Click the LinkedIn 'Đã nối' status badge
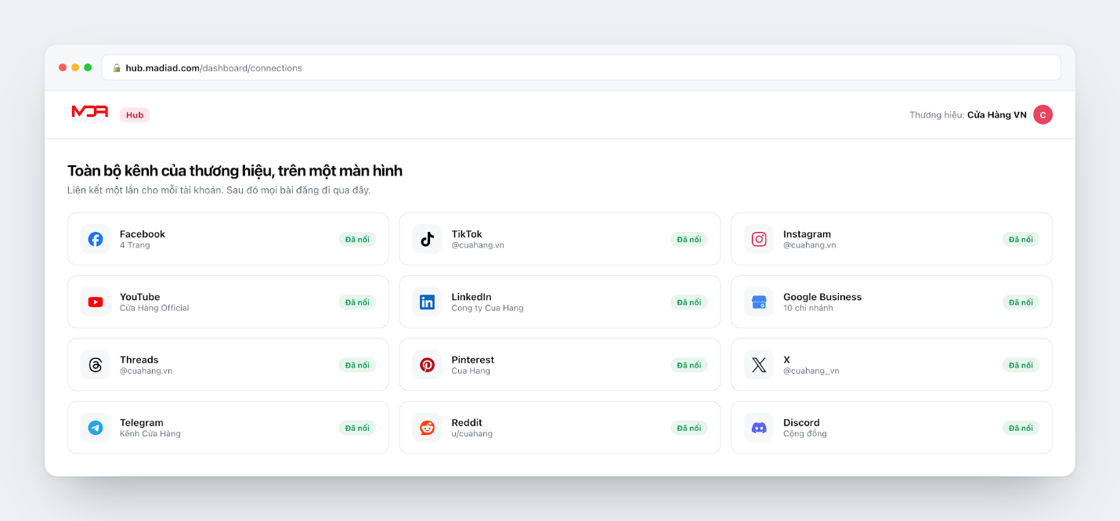The height and width of the screenshot is (521, 1120). point(689,302)
